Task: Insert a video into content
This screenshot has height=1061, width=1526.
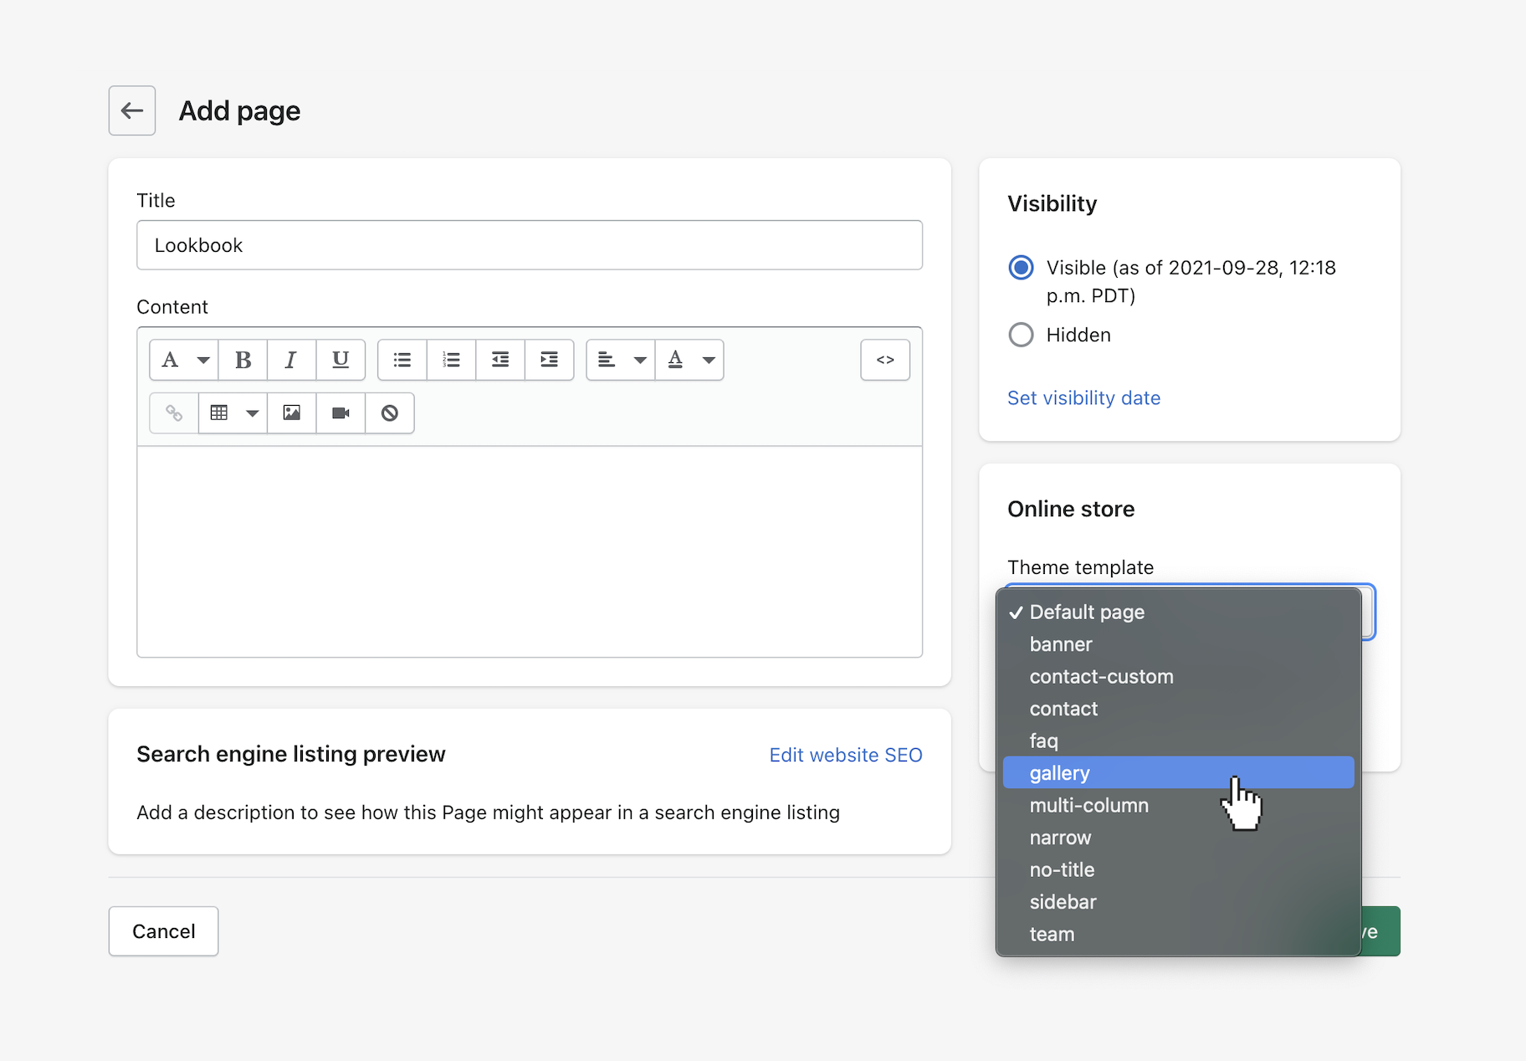Action: (341, 413)
